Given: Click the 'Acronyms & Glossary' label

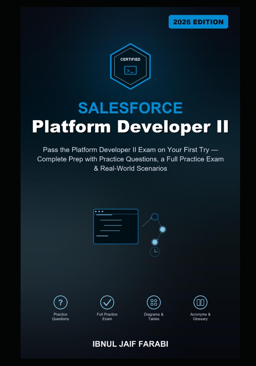Looking at the screenshot, I should tap(200, 317).
